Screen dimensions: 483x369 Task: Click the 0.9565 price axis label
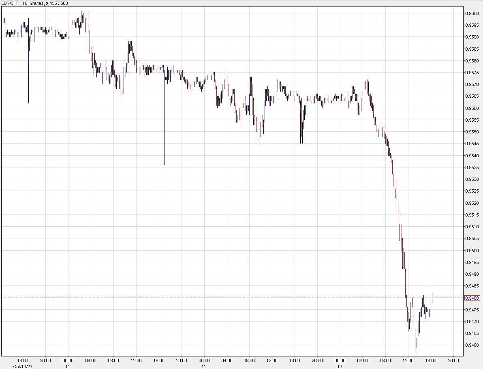(x=472, y=96)
